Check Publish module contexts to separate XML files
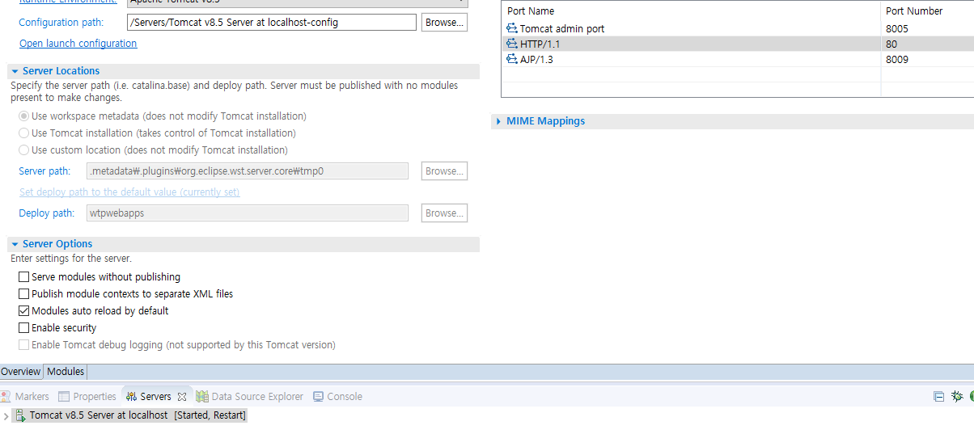 23,294
